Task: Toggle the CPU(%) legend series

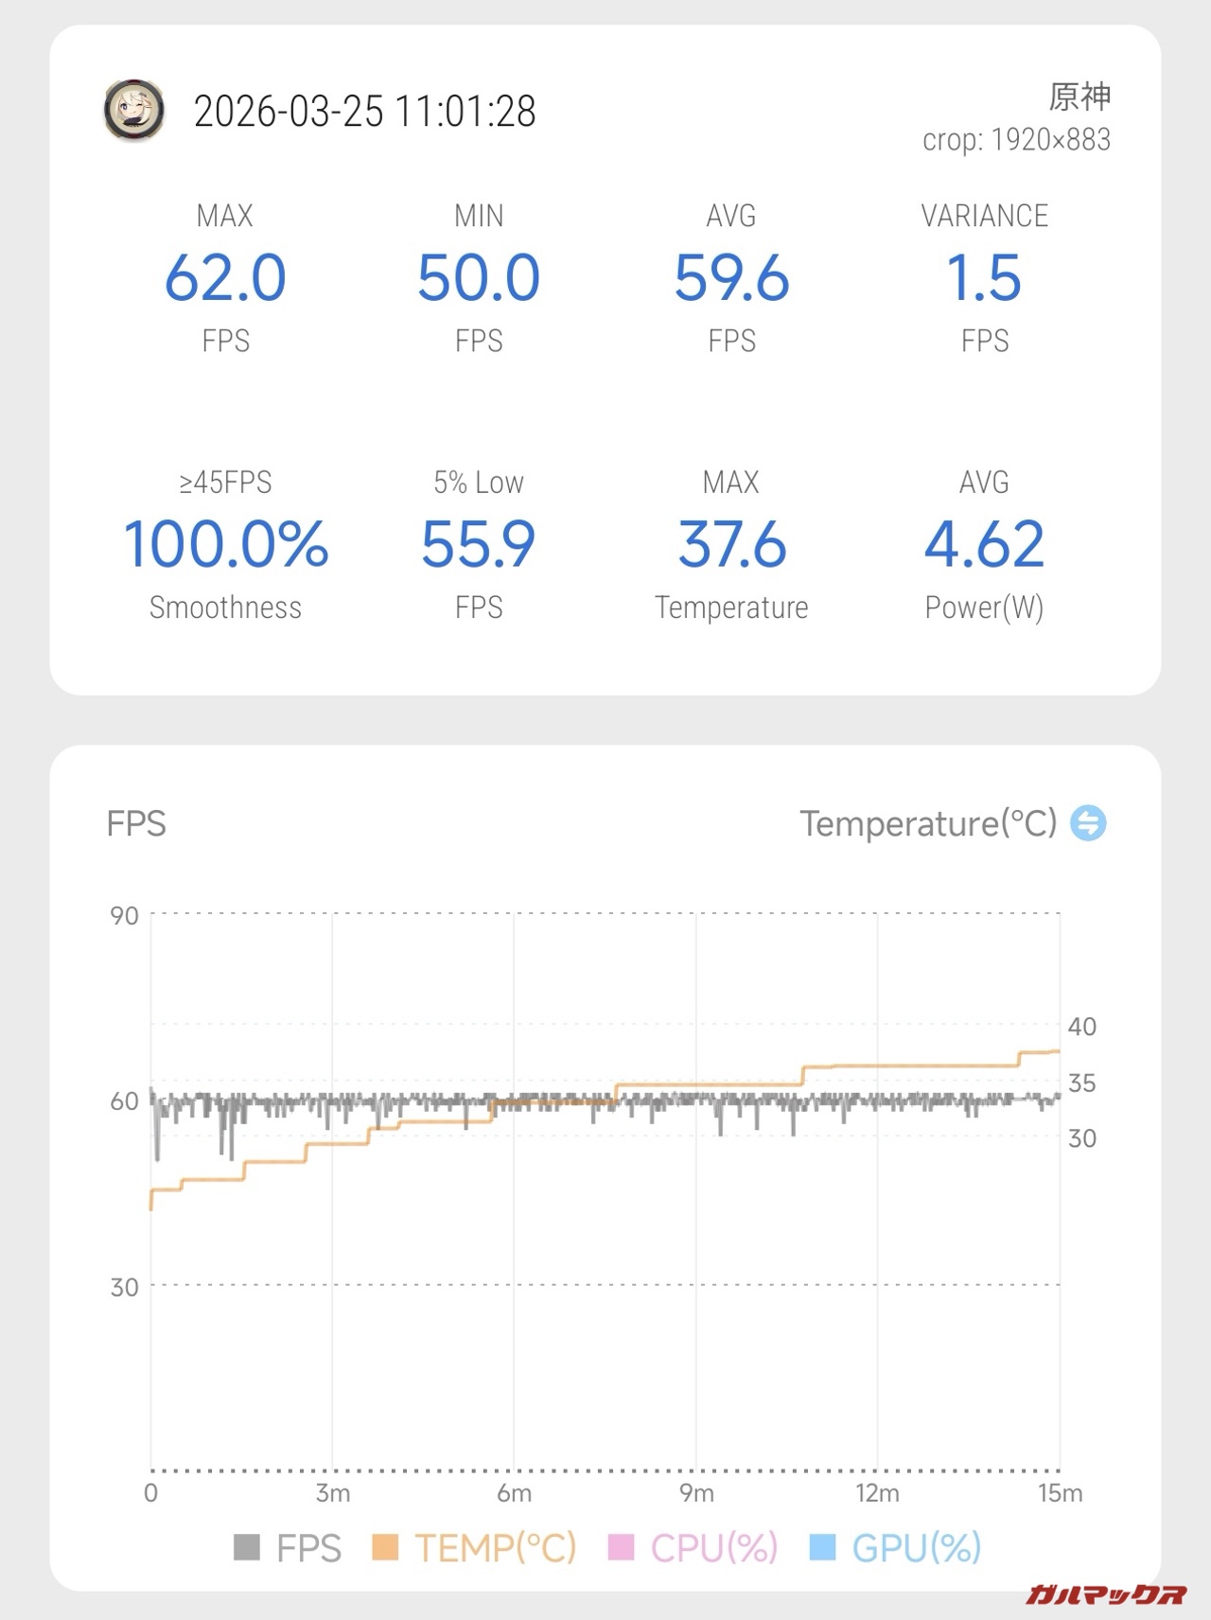Action: pos(693,1548)
